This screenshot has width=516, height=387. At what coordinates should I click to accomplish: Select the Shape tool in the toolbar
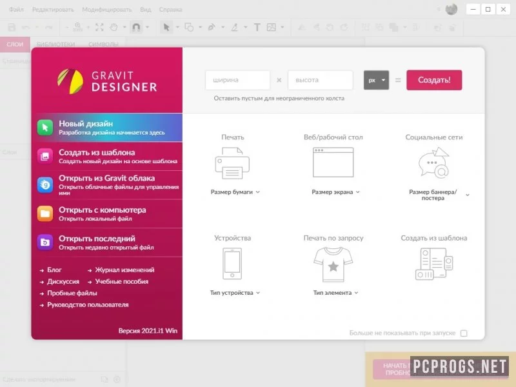[189, 27]
